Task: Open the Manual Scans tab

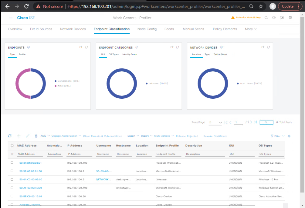Action: pyautogui.click(x=193, y=29)
